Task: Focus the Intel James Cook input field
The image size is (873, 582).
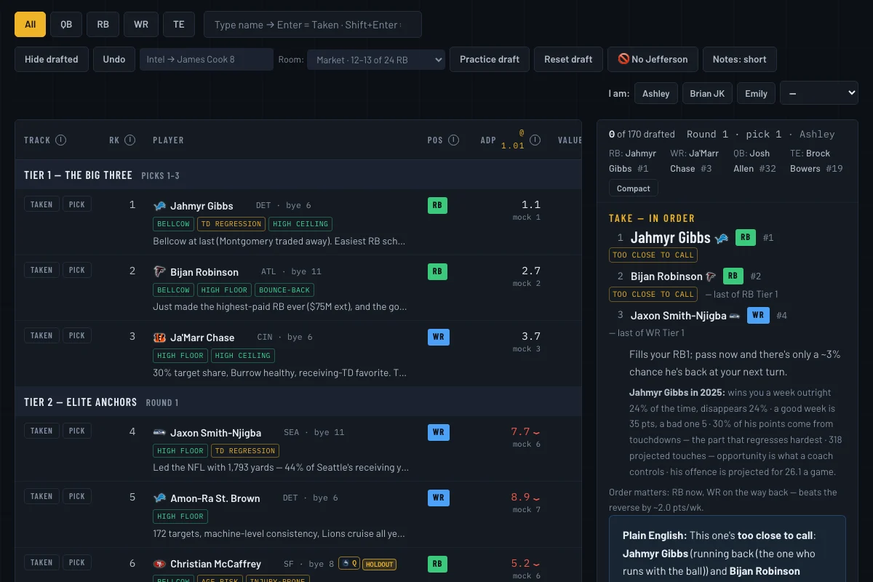Action: (x=207, y=60)
